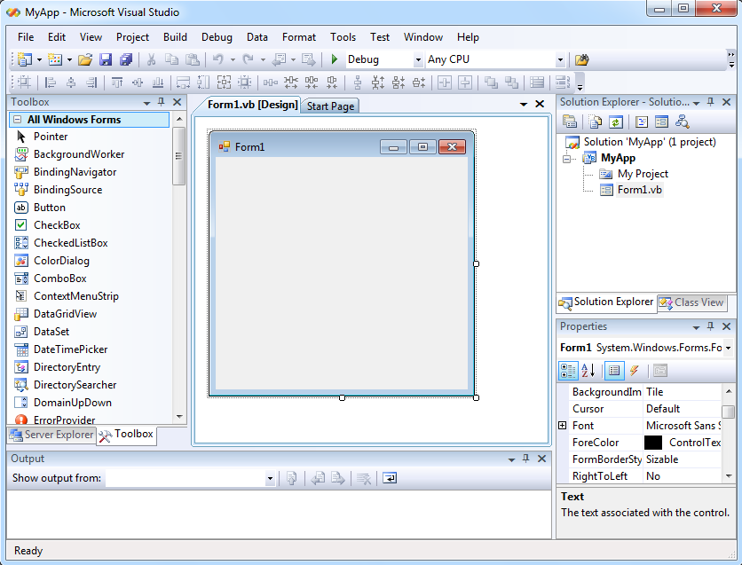Select Form1.vb in Solution Explorer
This screenshot has height=565, width=742.
pos(639,190)
